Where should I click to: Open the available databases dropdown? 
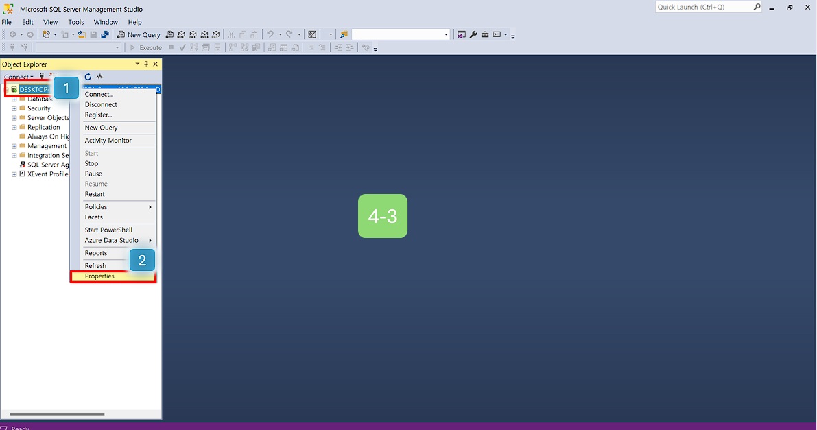(117, 47)
